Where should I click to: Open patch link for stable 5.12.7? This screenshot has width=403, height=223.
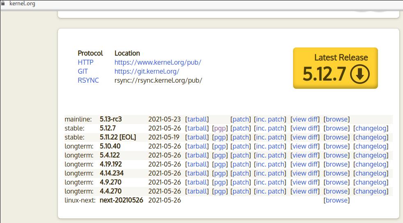coord(241,128)
